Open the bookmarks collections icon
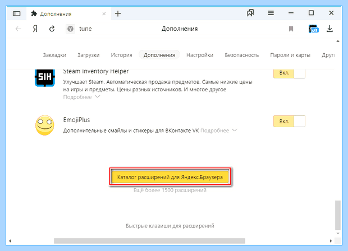This screenshot has height=251, width=348. (250, 13)
